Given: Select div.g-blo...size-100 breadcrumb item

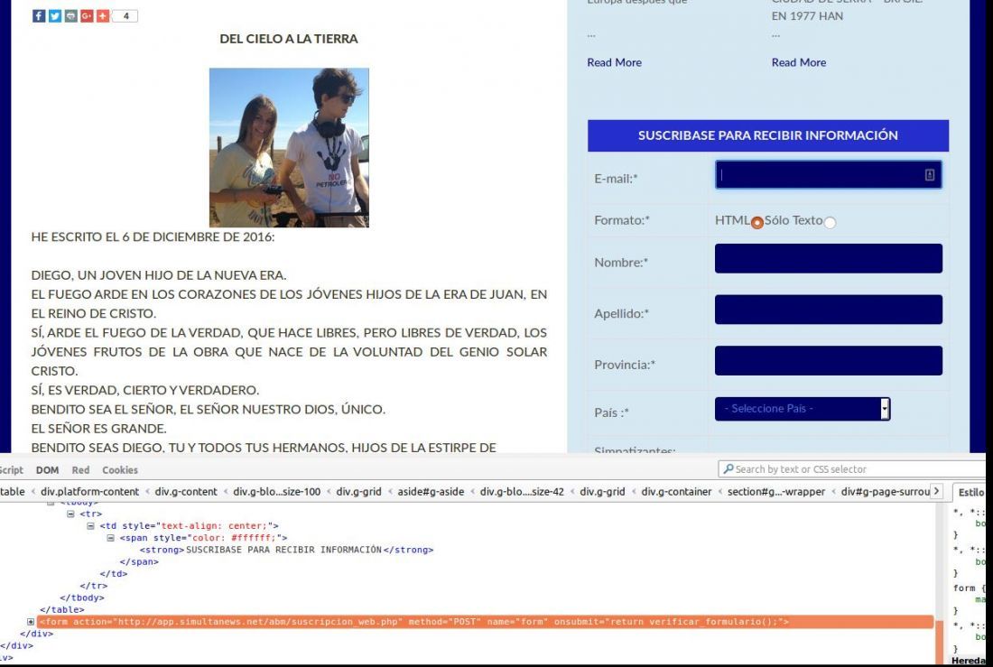Looking at the screenshot, I should (277, 492).
